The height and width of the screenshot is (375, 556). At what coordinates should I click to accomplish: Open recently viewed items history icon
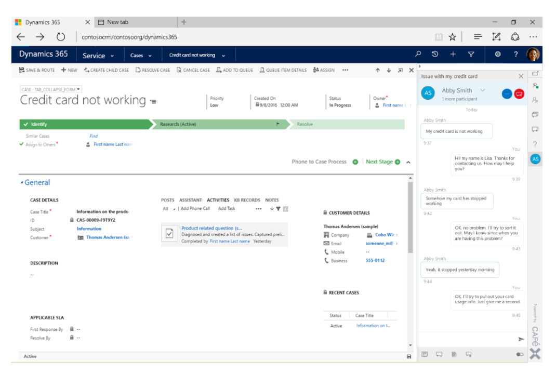click(x=435, y=54)
